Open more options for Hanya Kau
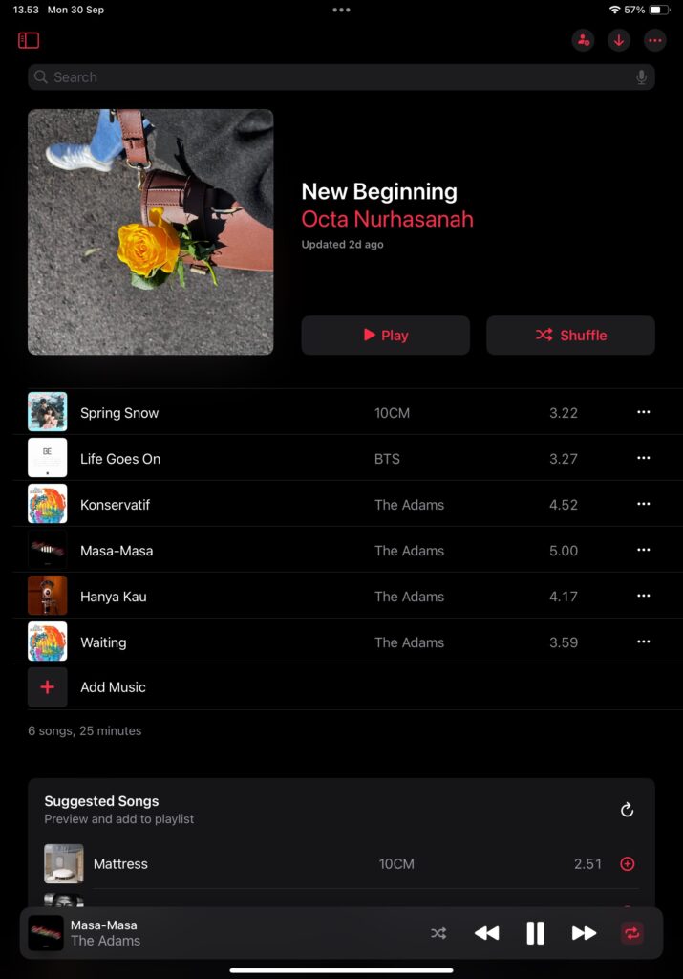The width and height of the screenshot is (683, 979). (x=644, y=596)
